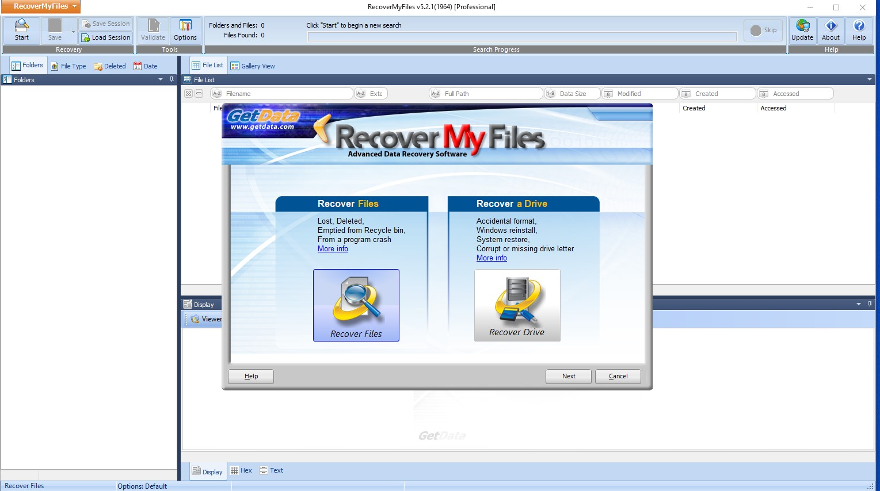Select the File List tab
This screenshot has width=880, height=491.
tap(208, 66)
